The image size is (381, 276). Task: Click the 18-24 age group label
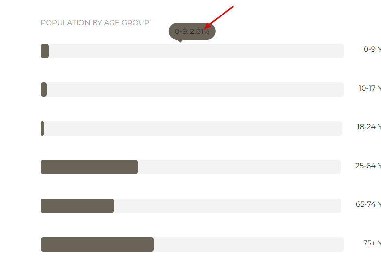pyautogui.click(x=369, y=127)
